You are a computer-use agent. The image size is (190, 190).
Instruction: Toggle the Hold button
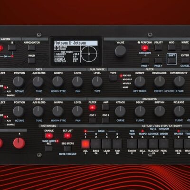(32, 61)
